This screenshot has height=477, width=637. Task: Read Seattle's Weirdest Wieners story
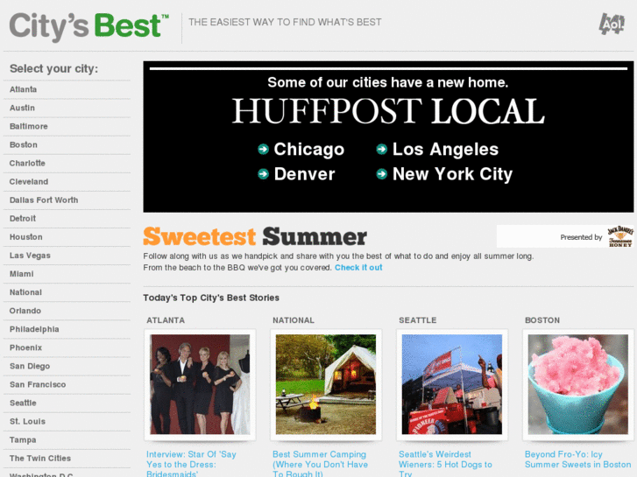pos(445,464)
